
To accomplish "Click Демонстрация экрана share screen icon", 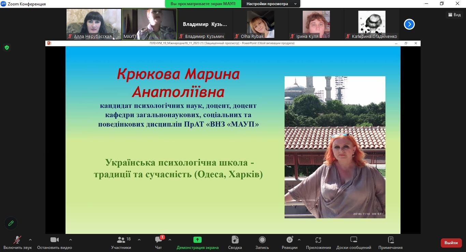I will click(x=198, y=240).
